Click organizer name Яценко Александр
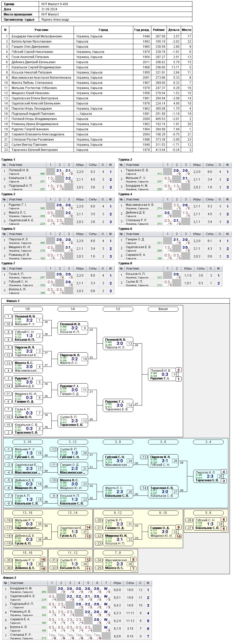Screen dimensions: 234x641 (55, 20)
